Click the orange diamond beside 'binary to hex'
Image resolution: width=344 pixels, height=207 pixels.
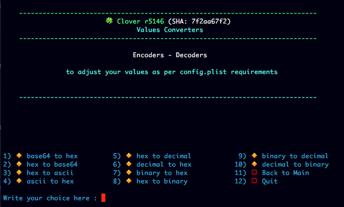point(129,173)
